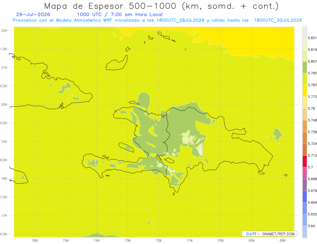
Task: Click the 71W longitude label
Action: coord(189,241)
